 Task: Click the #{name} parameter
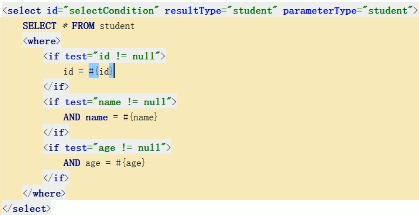[x=140, y=117]
